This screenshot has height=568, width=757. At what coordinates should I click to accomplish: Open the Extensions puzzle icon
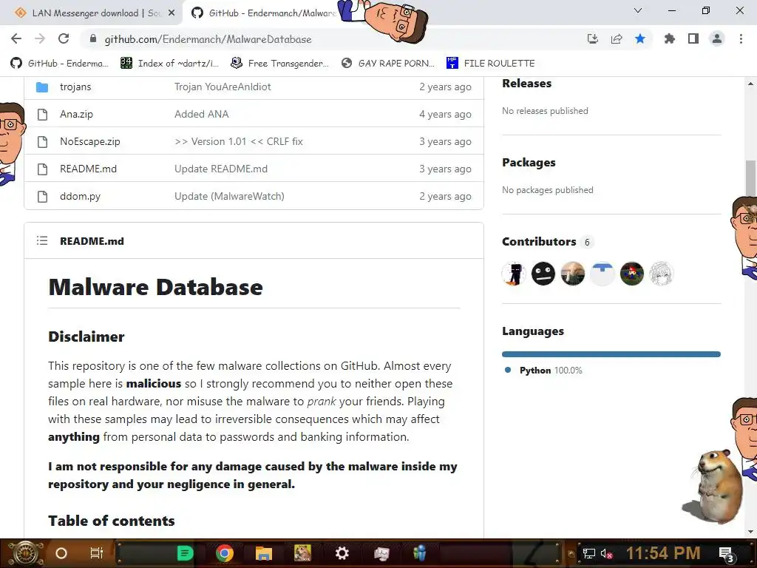pos(669,39)
